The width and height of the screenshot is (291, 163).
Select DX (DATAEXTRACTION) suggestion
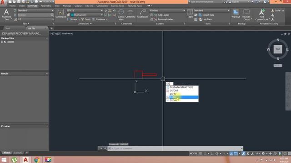tap(182, 87)
